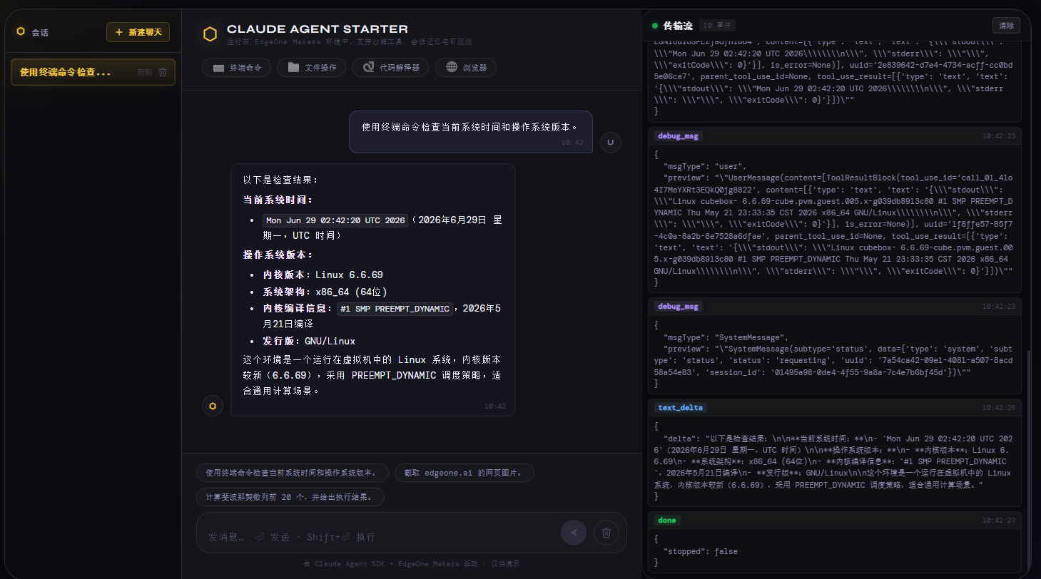Click the assistant hexagon avatar

point(213,406)
